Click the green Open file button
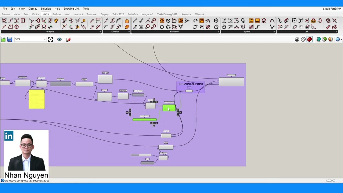 (x=3, y=39)
